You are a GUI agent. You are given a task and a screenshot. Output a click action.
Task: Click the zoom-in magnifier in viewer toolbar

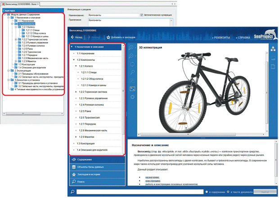coord(131,48)
